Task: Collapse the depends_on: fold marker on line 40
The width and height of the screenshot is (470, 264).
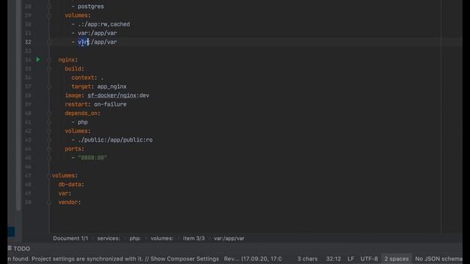Action: pyautogui.click(x=49, y=114)
